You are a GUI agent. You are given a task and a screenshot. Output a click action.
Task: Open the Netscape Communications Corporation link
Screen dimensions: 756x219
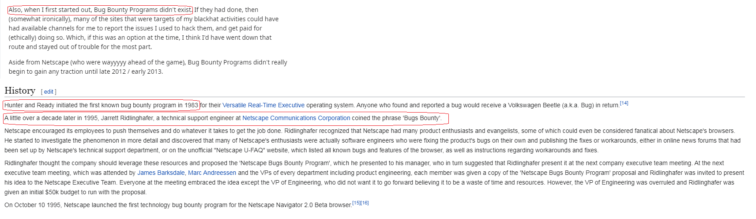[296, 118]
